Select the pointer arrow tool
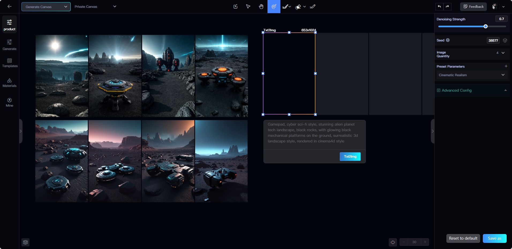This screenshot has width=512, height=249. point(248,7)
